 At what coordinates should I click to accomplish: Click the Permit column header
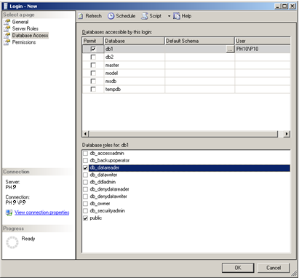93,41
